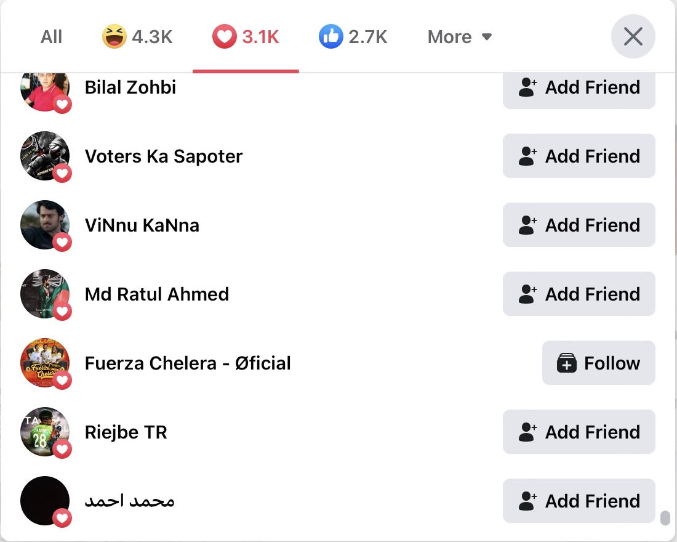The image size is (677, 542).
Task: Follow Fuerza Chelera - Øficial page
Action: [598, 363]
